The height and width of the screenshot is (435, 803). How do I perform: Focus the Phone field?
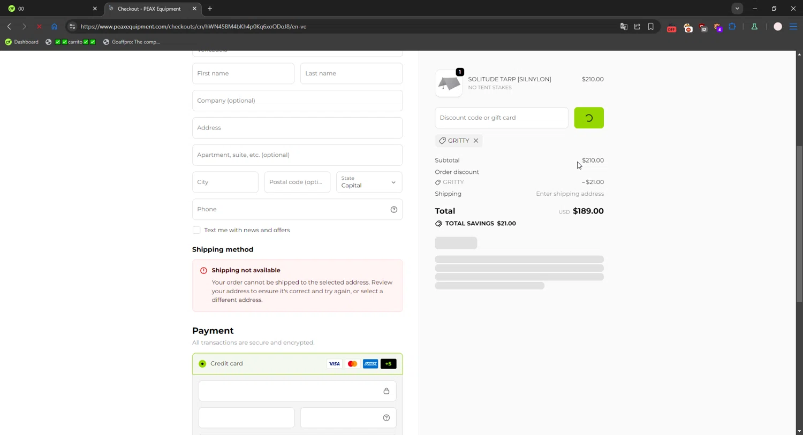(x=297, y=209)
